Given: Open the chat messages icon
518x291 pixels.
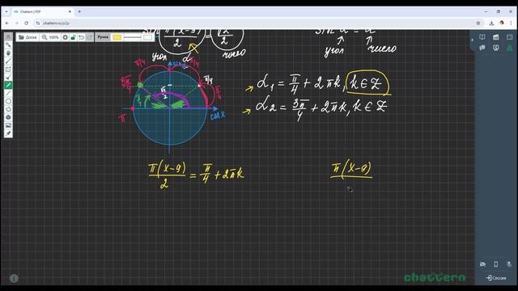Looking at the screenshot, I should pos(482,48).
